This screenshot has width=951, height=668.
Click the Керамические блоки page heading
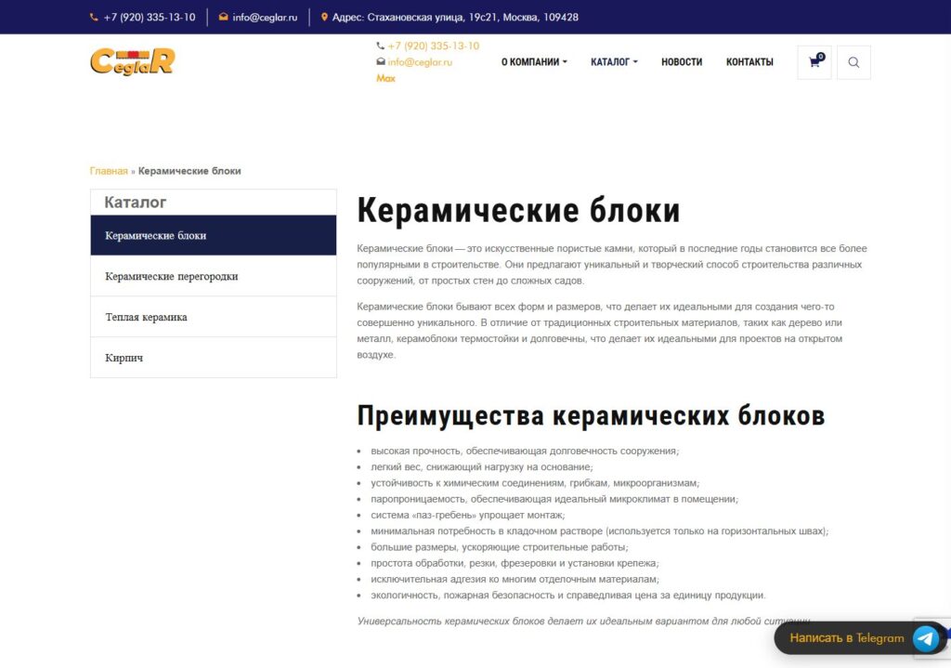pyautogui.click(x=518, y=211)
